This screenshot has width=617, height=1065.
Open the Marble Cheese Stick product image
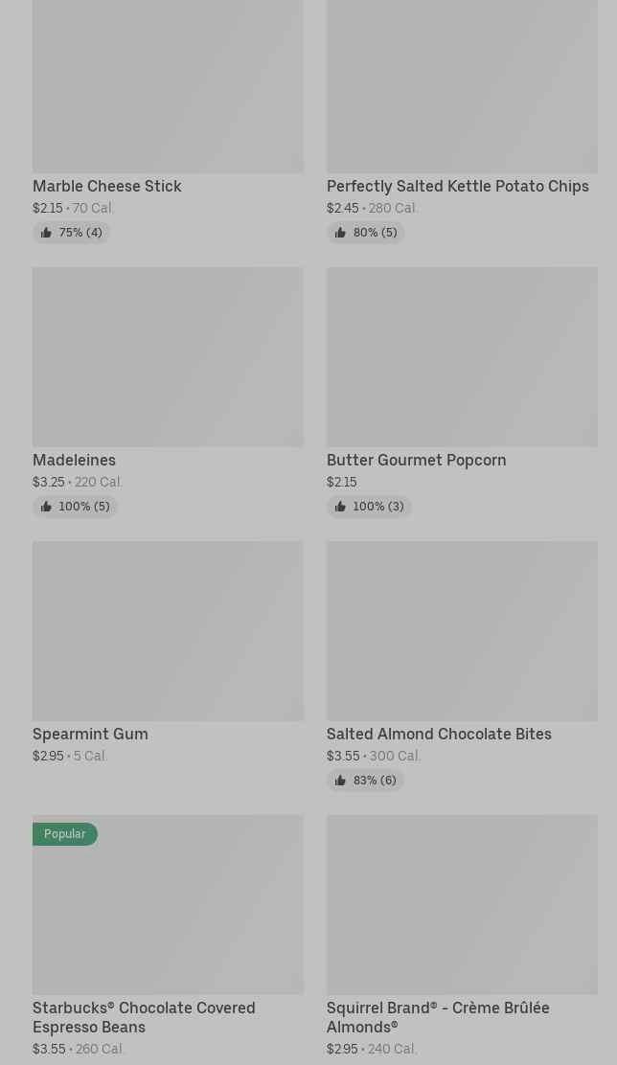[x=168, y=86]
